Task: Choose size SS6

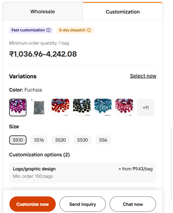Action: [x=103, y=140]
